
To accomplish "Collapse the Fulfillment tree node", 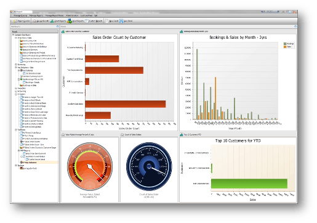I will pos(16,130).
